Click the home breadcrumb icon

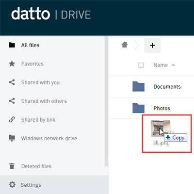point(125,45)
